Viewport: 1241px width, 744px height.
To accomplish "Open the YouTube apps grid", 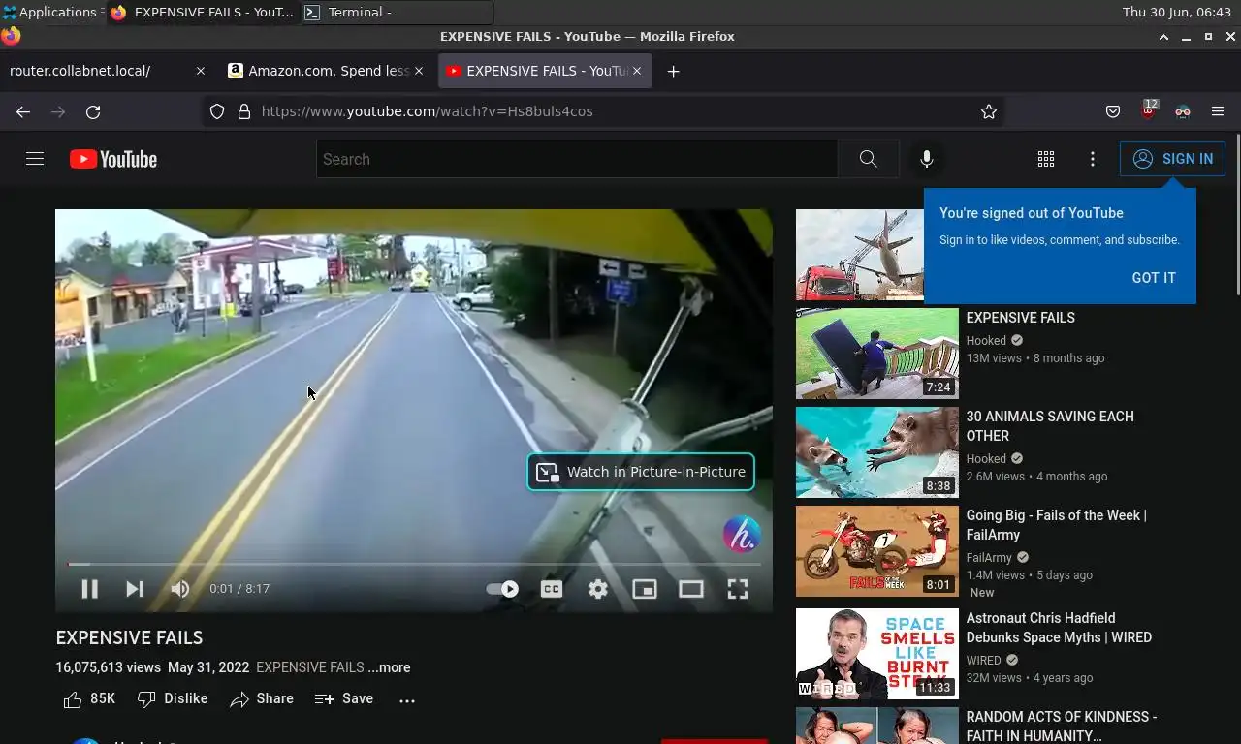I will pyautogui.click(x=1046, y=159).
